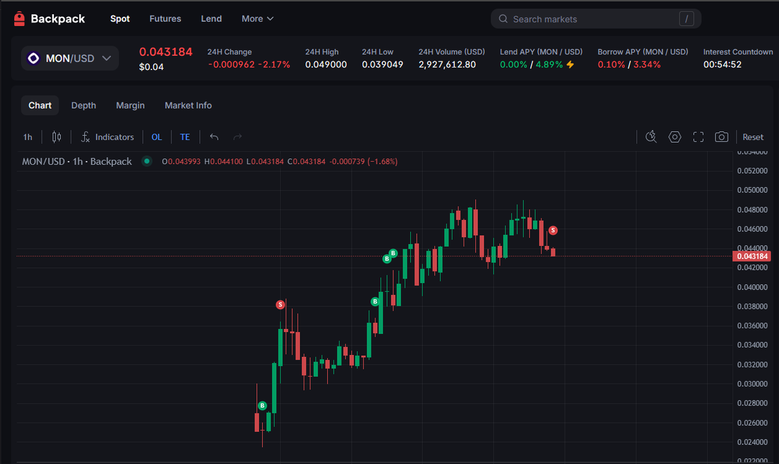Click the 24H Volume value 2,927,612.80
The height and width of the screenshot is (464, 779).
(x=447, y=64)
